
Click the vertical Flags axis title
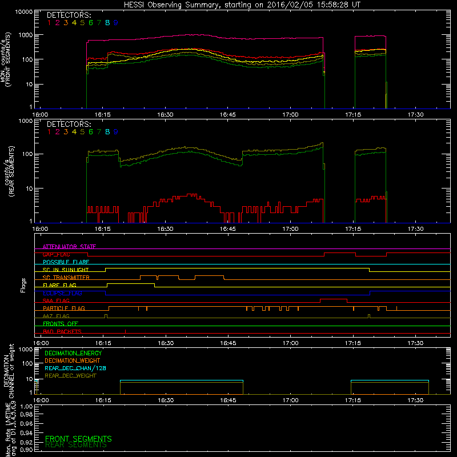click(23, 285)
